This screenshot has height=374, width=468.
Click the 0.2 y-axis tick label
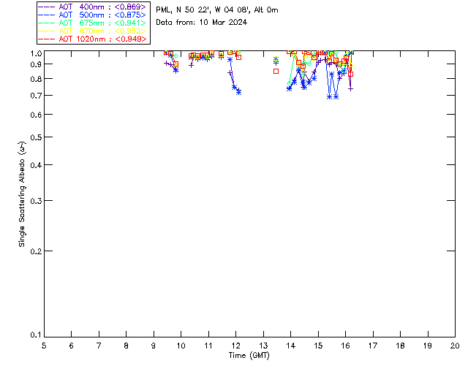(x=36, y=251)
